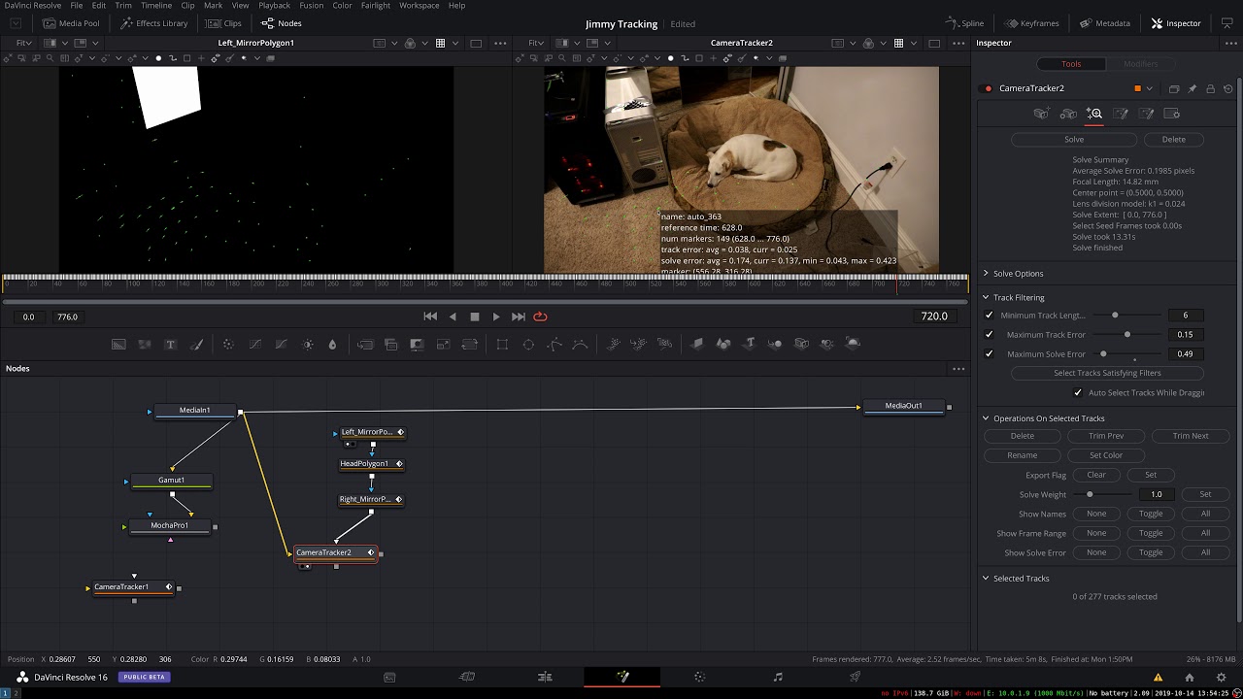Image resolution: width=1243 pixels, height=699 pixels.
Task: Switch to the Media page icon
Action: coord(389,677)
